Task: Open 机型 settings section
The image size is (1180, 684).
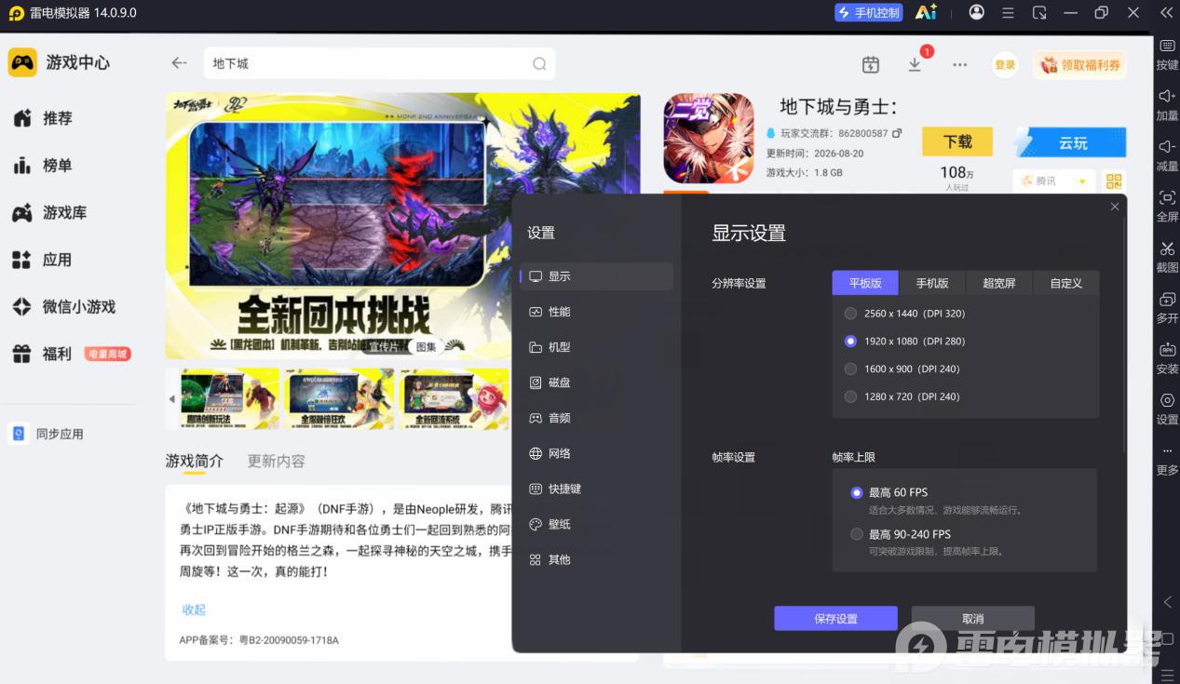Action: 596,347
